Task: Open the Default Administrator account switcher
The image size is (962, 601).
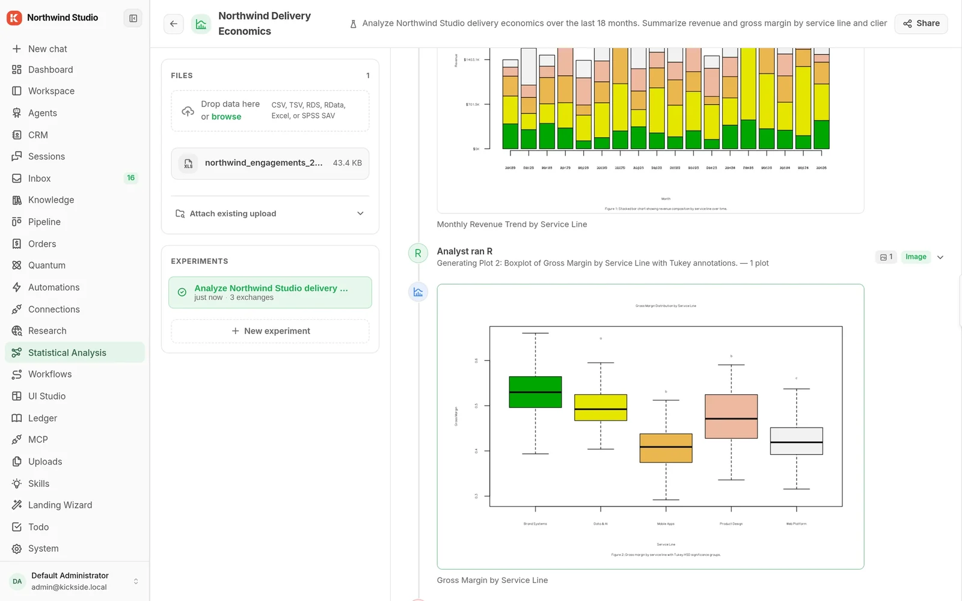Action: click(75, 581)
